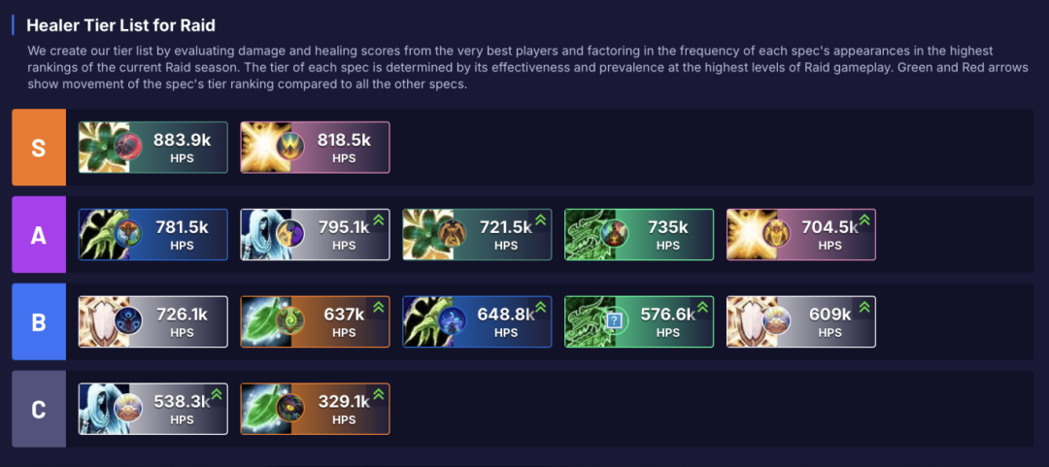Click the spec icon on the 329.1k HPS card
The height and width of the screenshot is (467, 1049).
(x=289, y=409)
